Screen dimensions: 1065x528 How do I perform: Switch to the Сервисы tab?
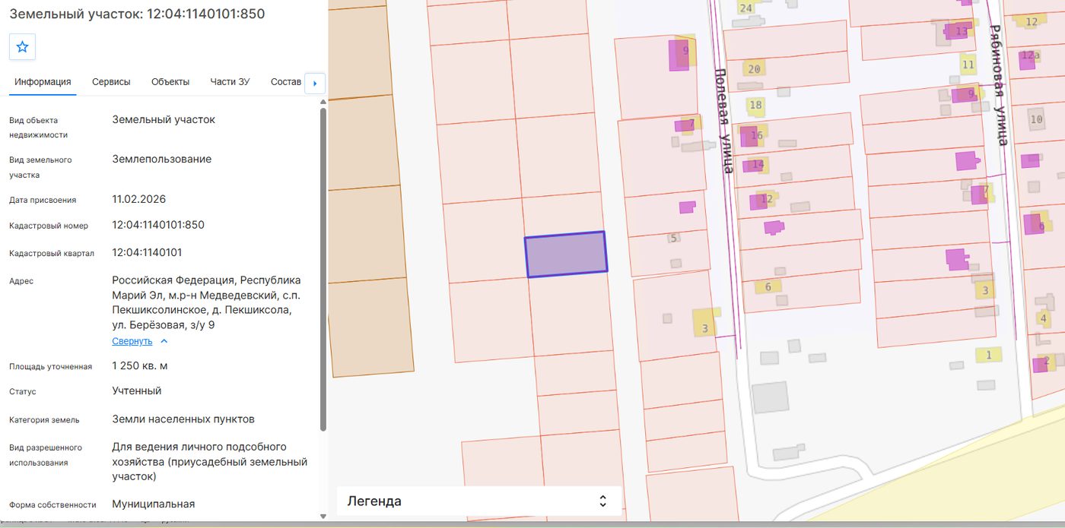111,82
